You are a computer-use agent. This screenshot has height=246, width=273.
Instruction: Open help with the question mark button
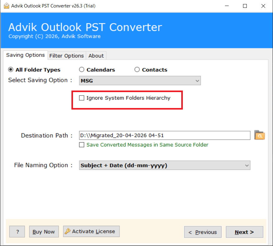coord(17,232)
